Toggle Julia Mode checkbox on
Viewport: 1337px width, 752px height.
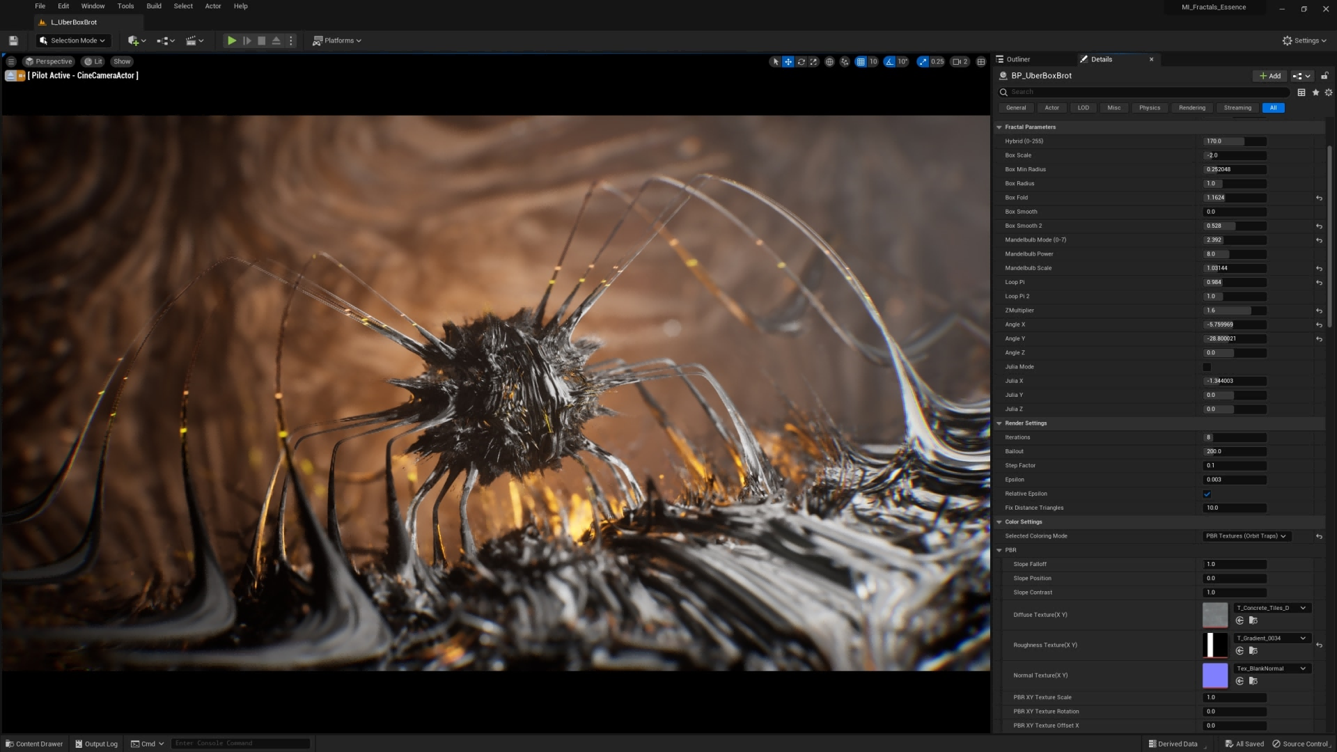pyautogui.click(x=1207, y=366)
